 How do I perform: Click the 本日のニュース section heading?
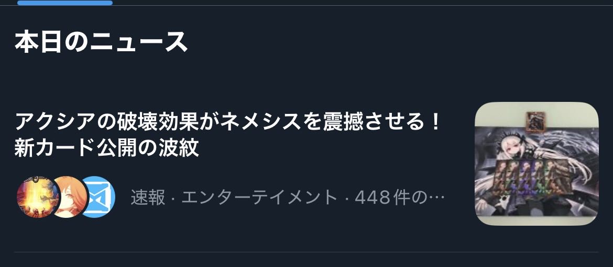[101, 42]
